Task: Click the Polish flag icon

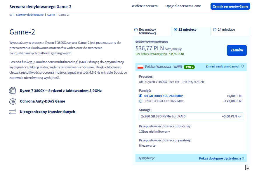Action: click(140, 67)
